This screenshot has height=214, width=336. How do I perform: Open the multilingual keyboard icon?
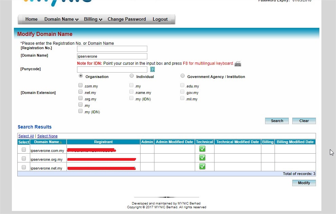pos(238,64)
